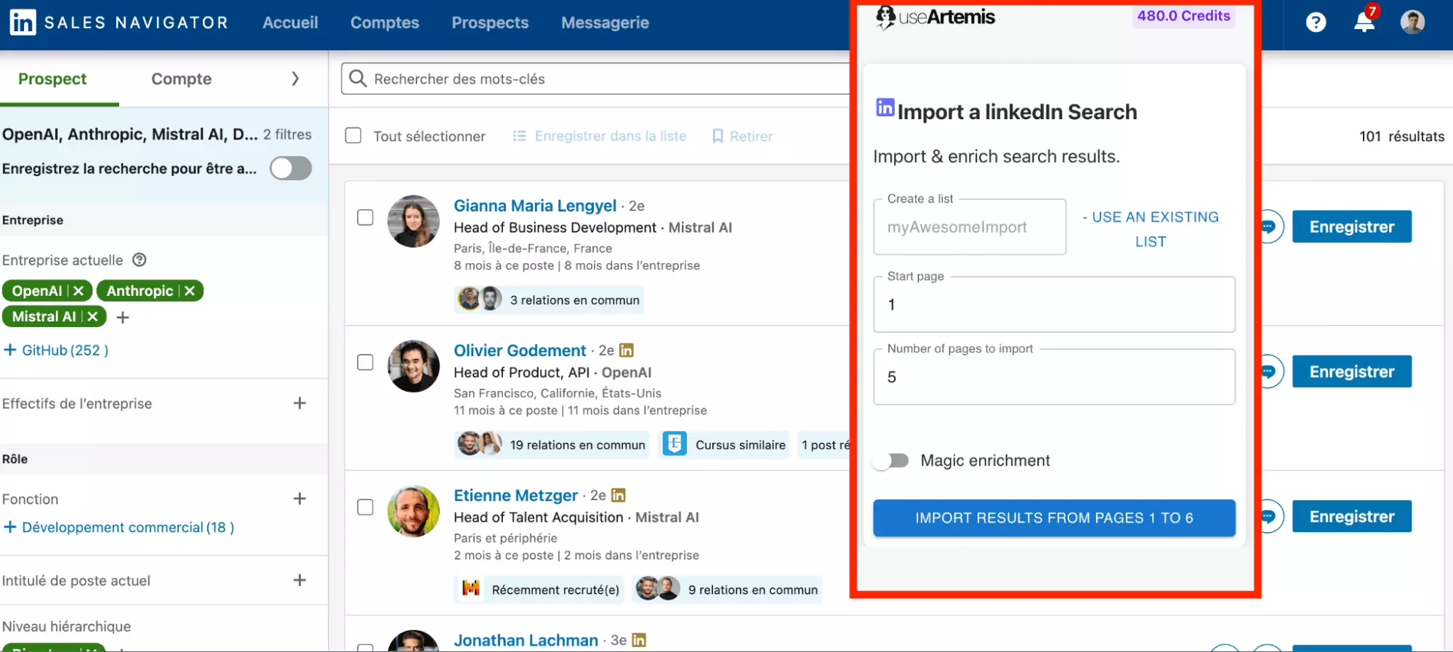Select Etienne Metzger checkbox

(x=366, y=507)
